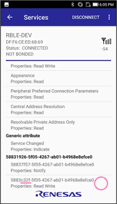Tap the RBLE-DEV device name
The height and width of the screenshot is (204, 117).
(19, 35)
